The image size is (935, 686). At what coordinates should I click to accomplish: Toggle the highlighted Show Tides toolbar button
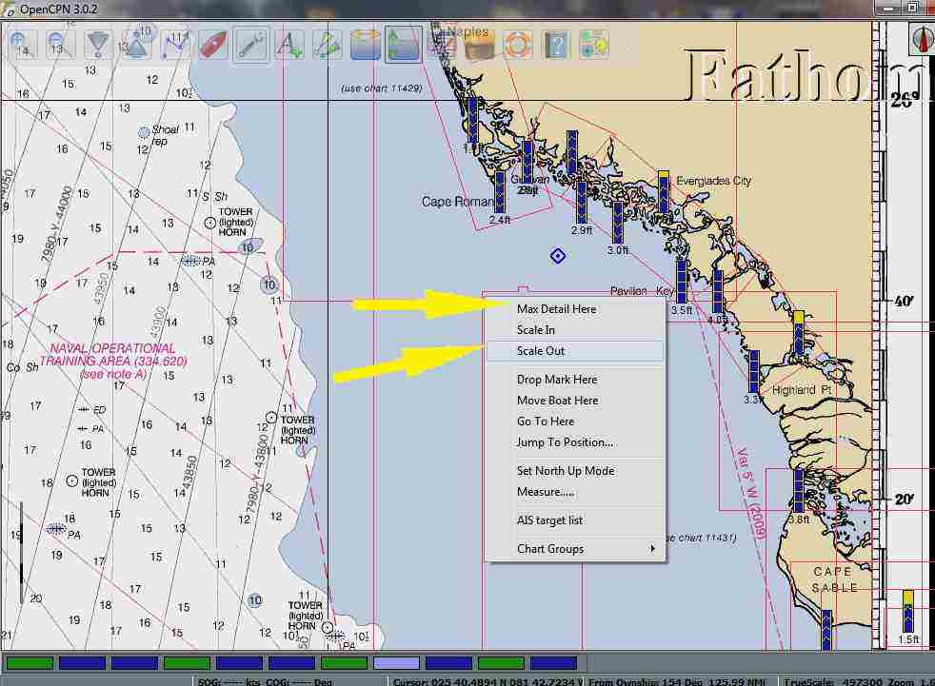pos(403,44)
